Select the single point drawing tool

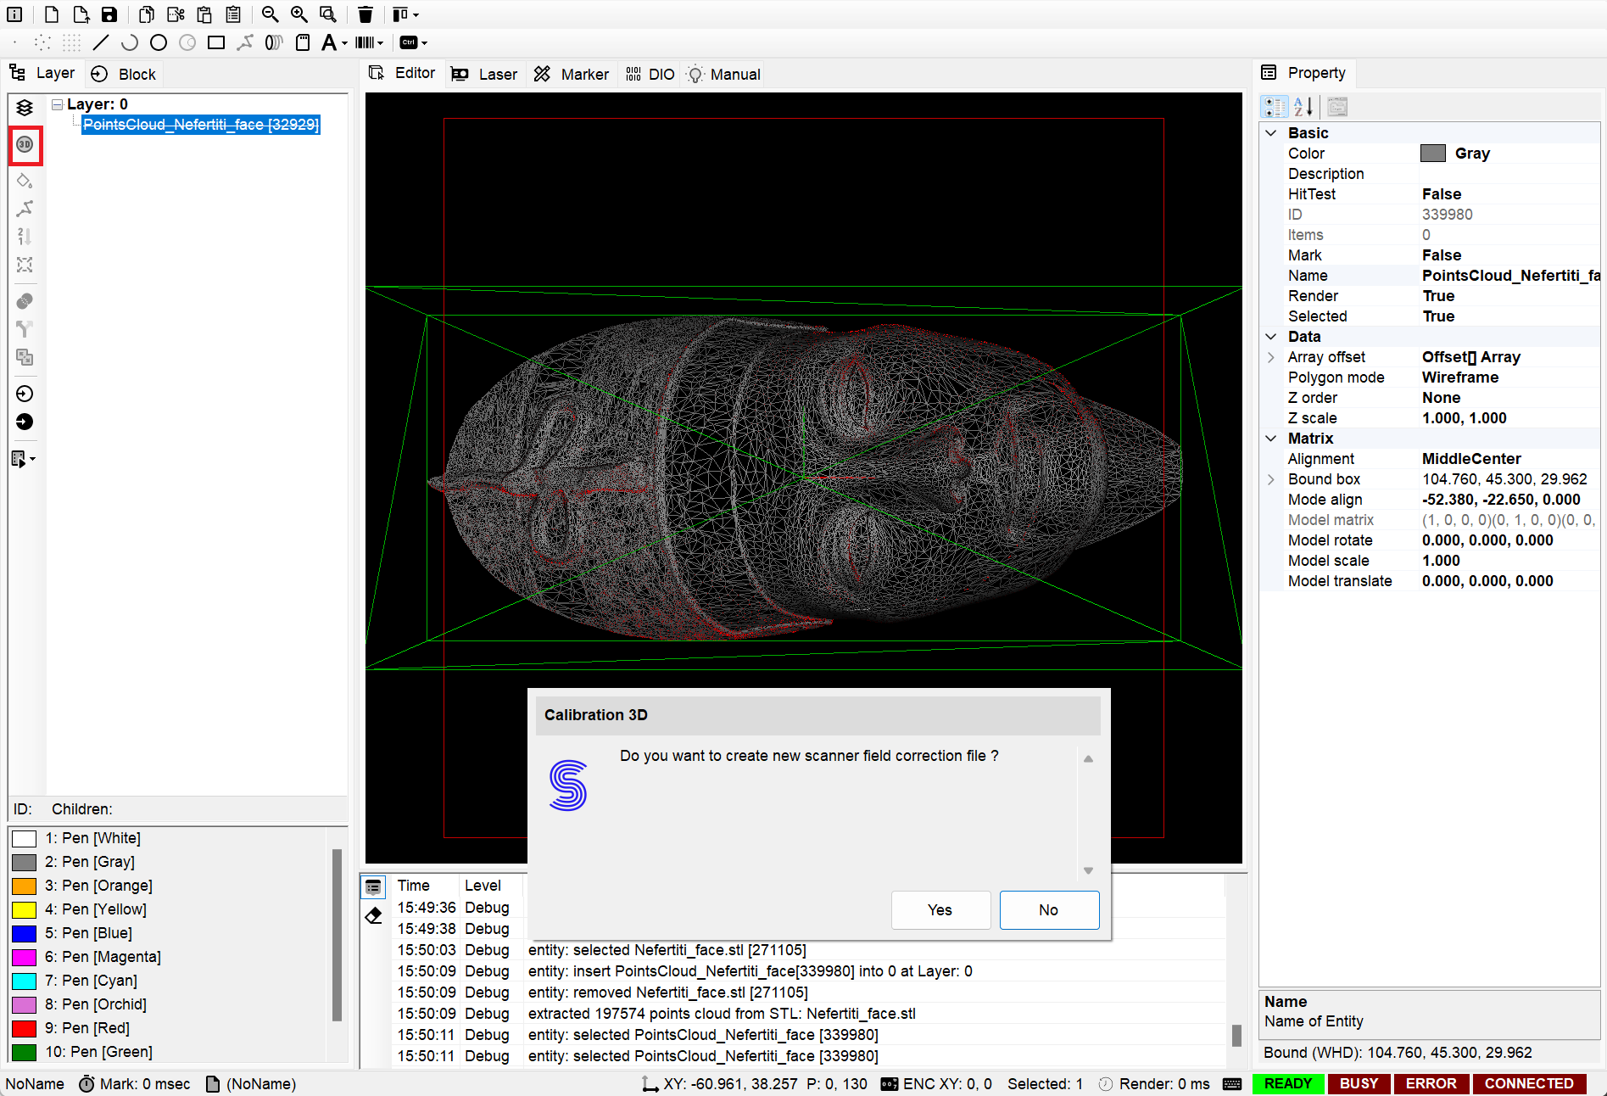(14, 42)
